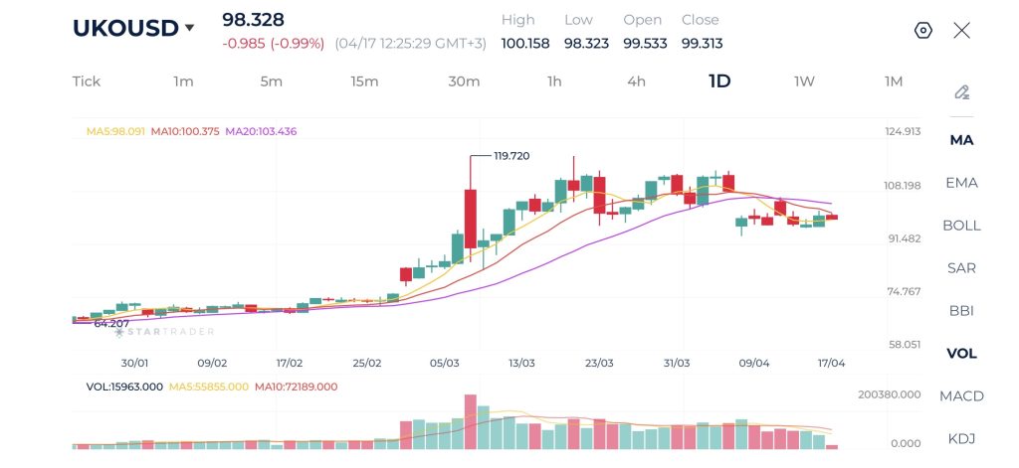The width and height of the screenshot is (1019, 468).
Task: Toggle the MA indicator
Action: coord(961,140)
